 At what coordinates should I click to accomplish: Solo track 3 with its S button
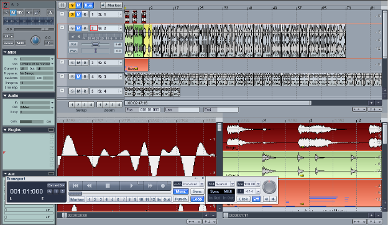click(72, 63)
